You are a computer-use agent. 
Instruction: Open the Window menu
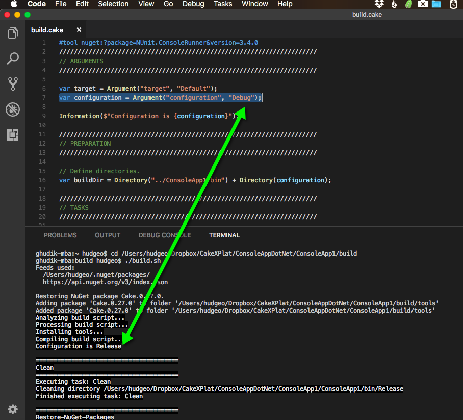[255, 4]
